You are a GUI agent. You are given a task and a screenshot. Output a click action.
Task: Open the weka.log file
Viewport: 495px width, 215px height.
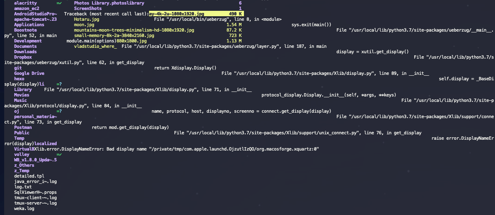coord(24,208)
